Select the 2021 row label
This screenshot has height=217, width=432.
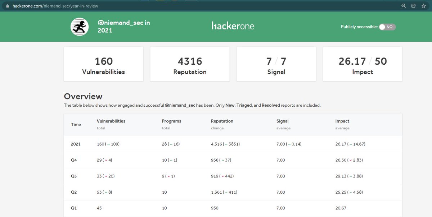pyautogui.click(x=76, y=144)
